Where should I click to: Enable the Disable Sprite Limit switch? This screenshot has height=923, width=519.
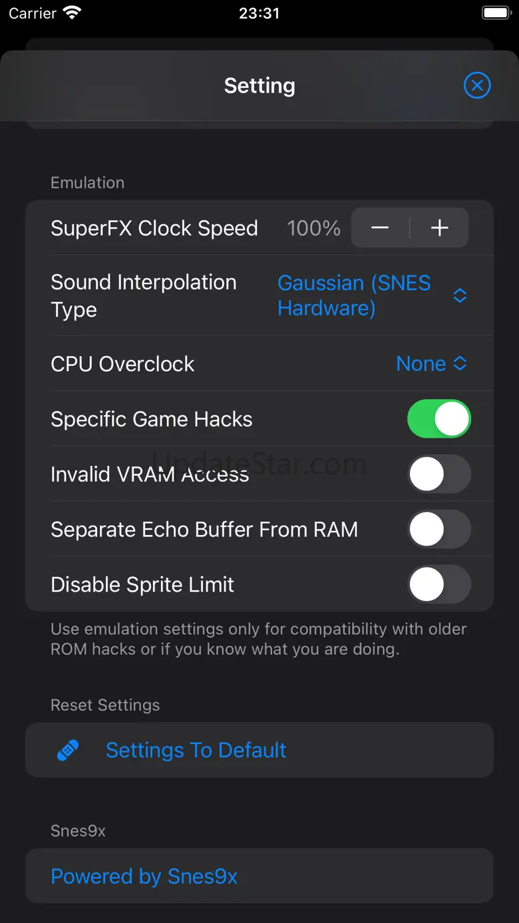point(438,585)
